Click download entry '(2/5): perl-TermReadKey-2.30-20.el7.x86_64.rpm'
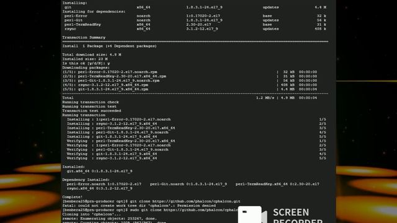Viewport: 397px width, 223px height. click(114, 76)
